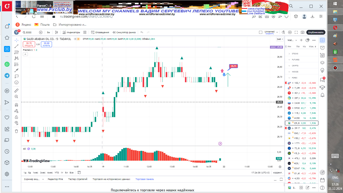Viewport: 343px width, 193px height.
Task: Open the Fibonacci retracement tools
Action: click(x=17, y=52)
